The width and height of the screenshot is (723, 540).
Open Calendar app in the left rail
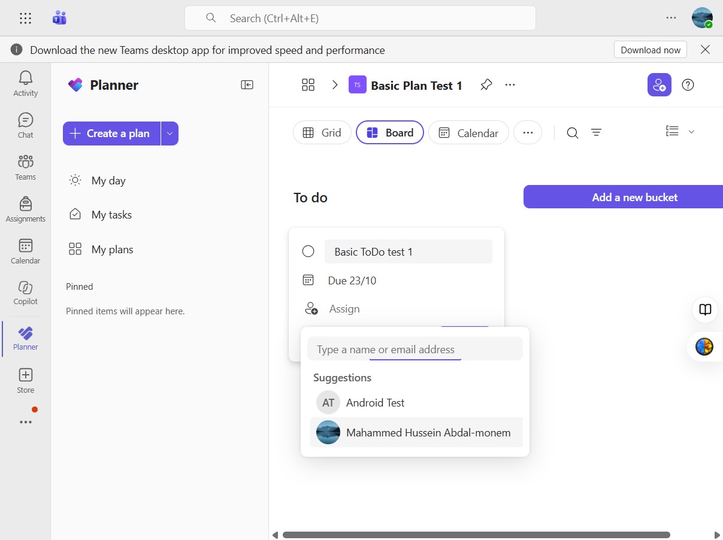coord(25,251)
